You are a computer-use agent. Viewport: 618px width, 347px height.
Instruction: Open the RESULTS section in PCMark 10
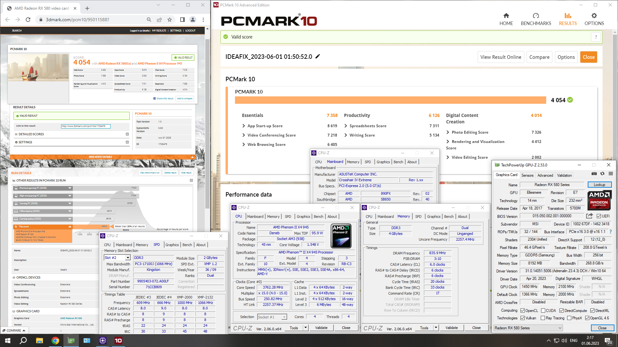pos(568,19)
